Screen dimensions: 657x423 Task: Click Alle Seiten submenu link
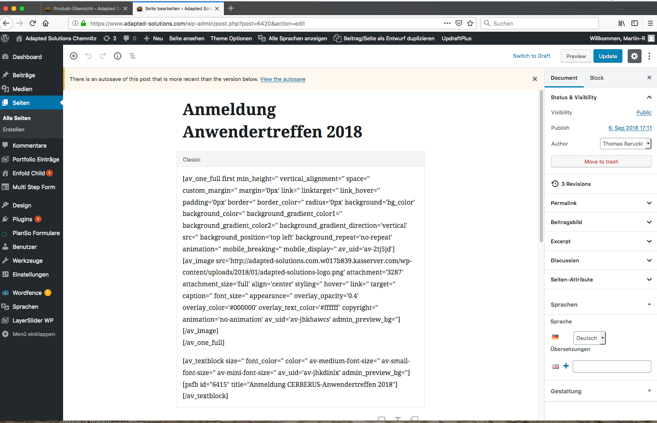point(17,118)
